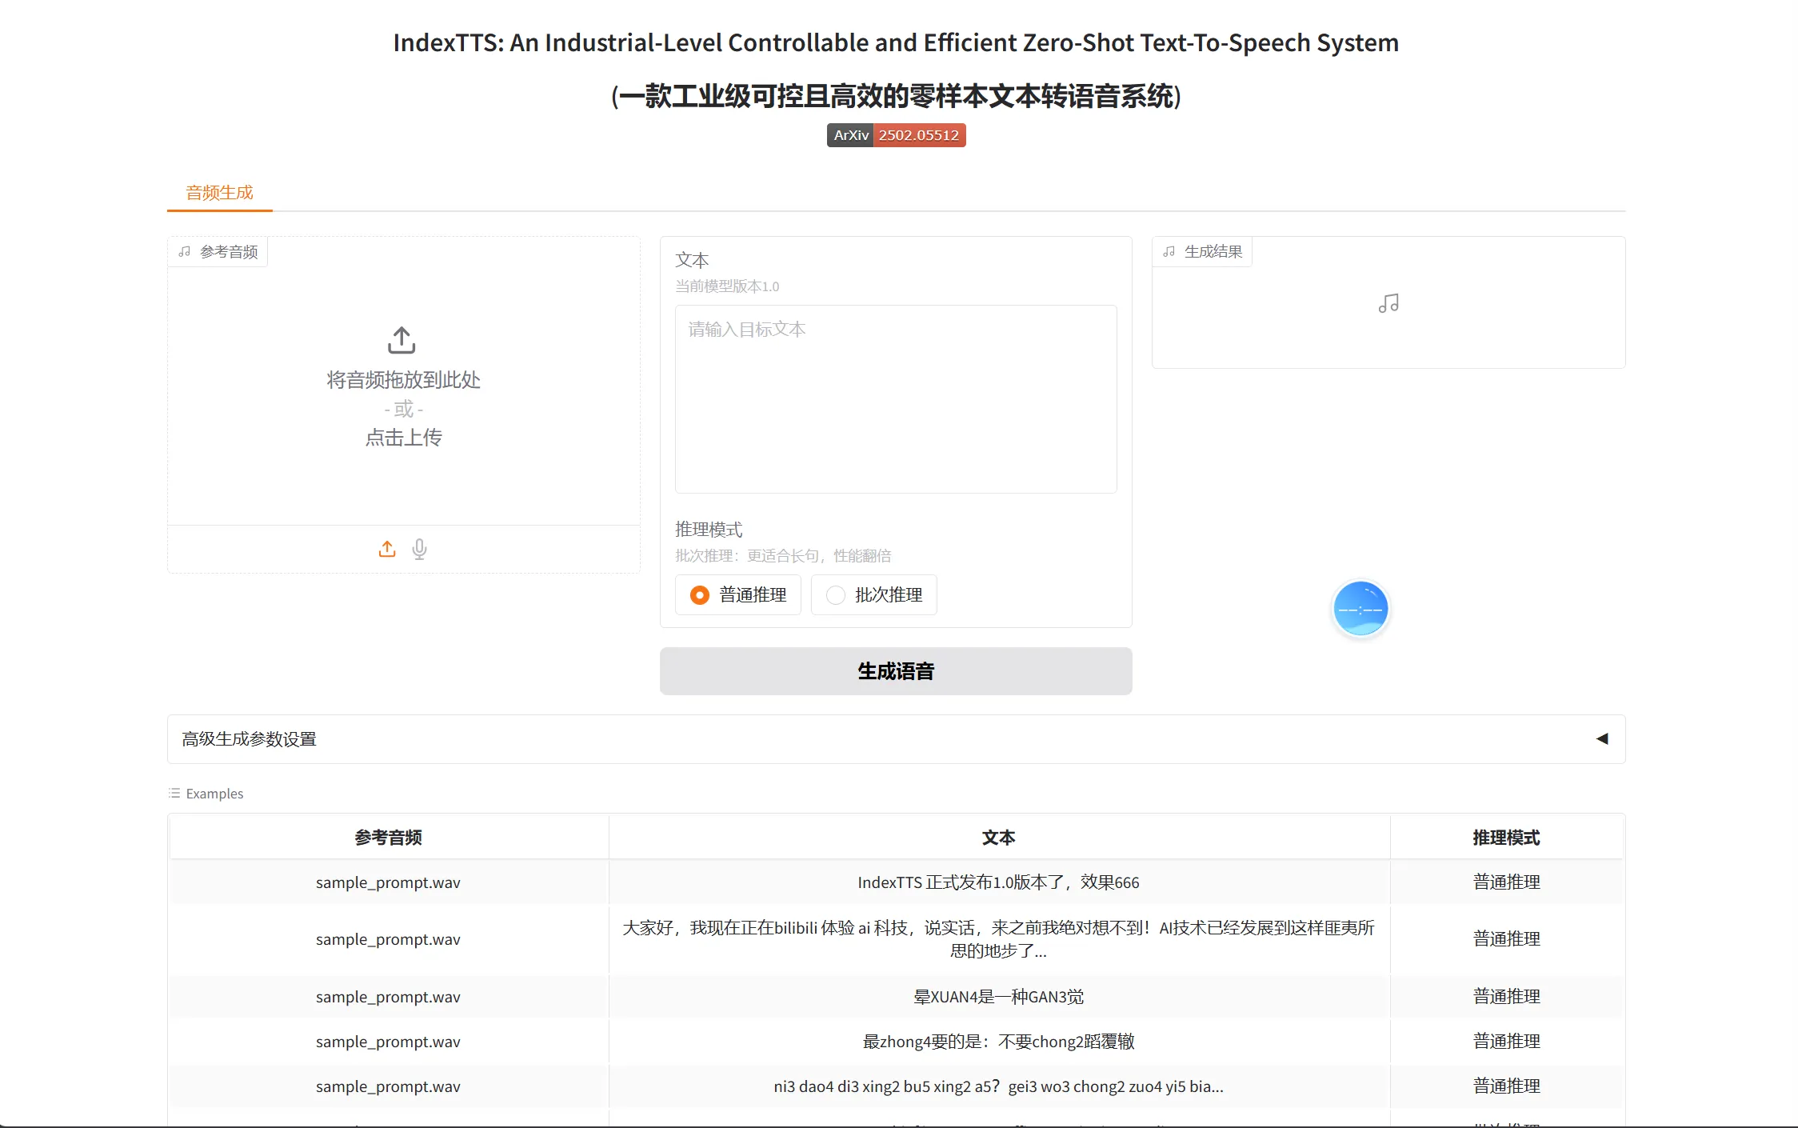Click the large upload arrow in dropzone
This screenshot has width=1798, height=1128.
click(402, 340)
